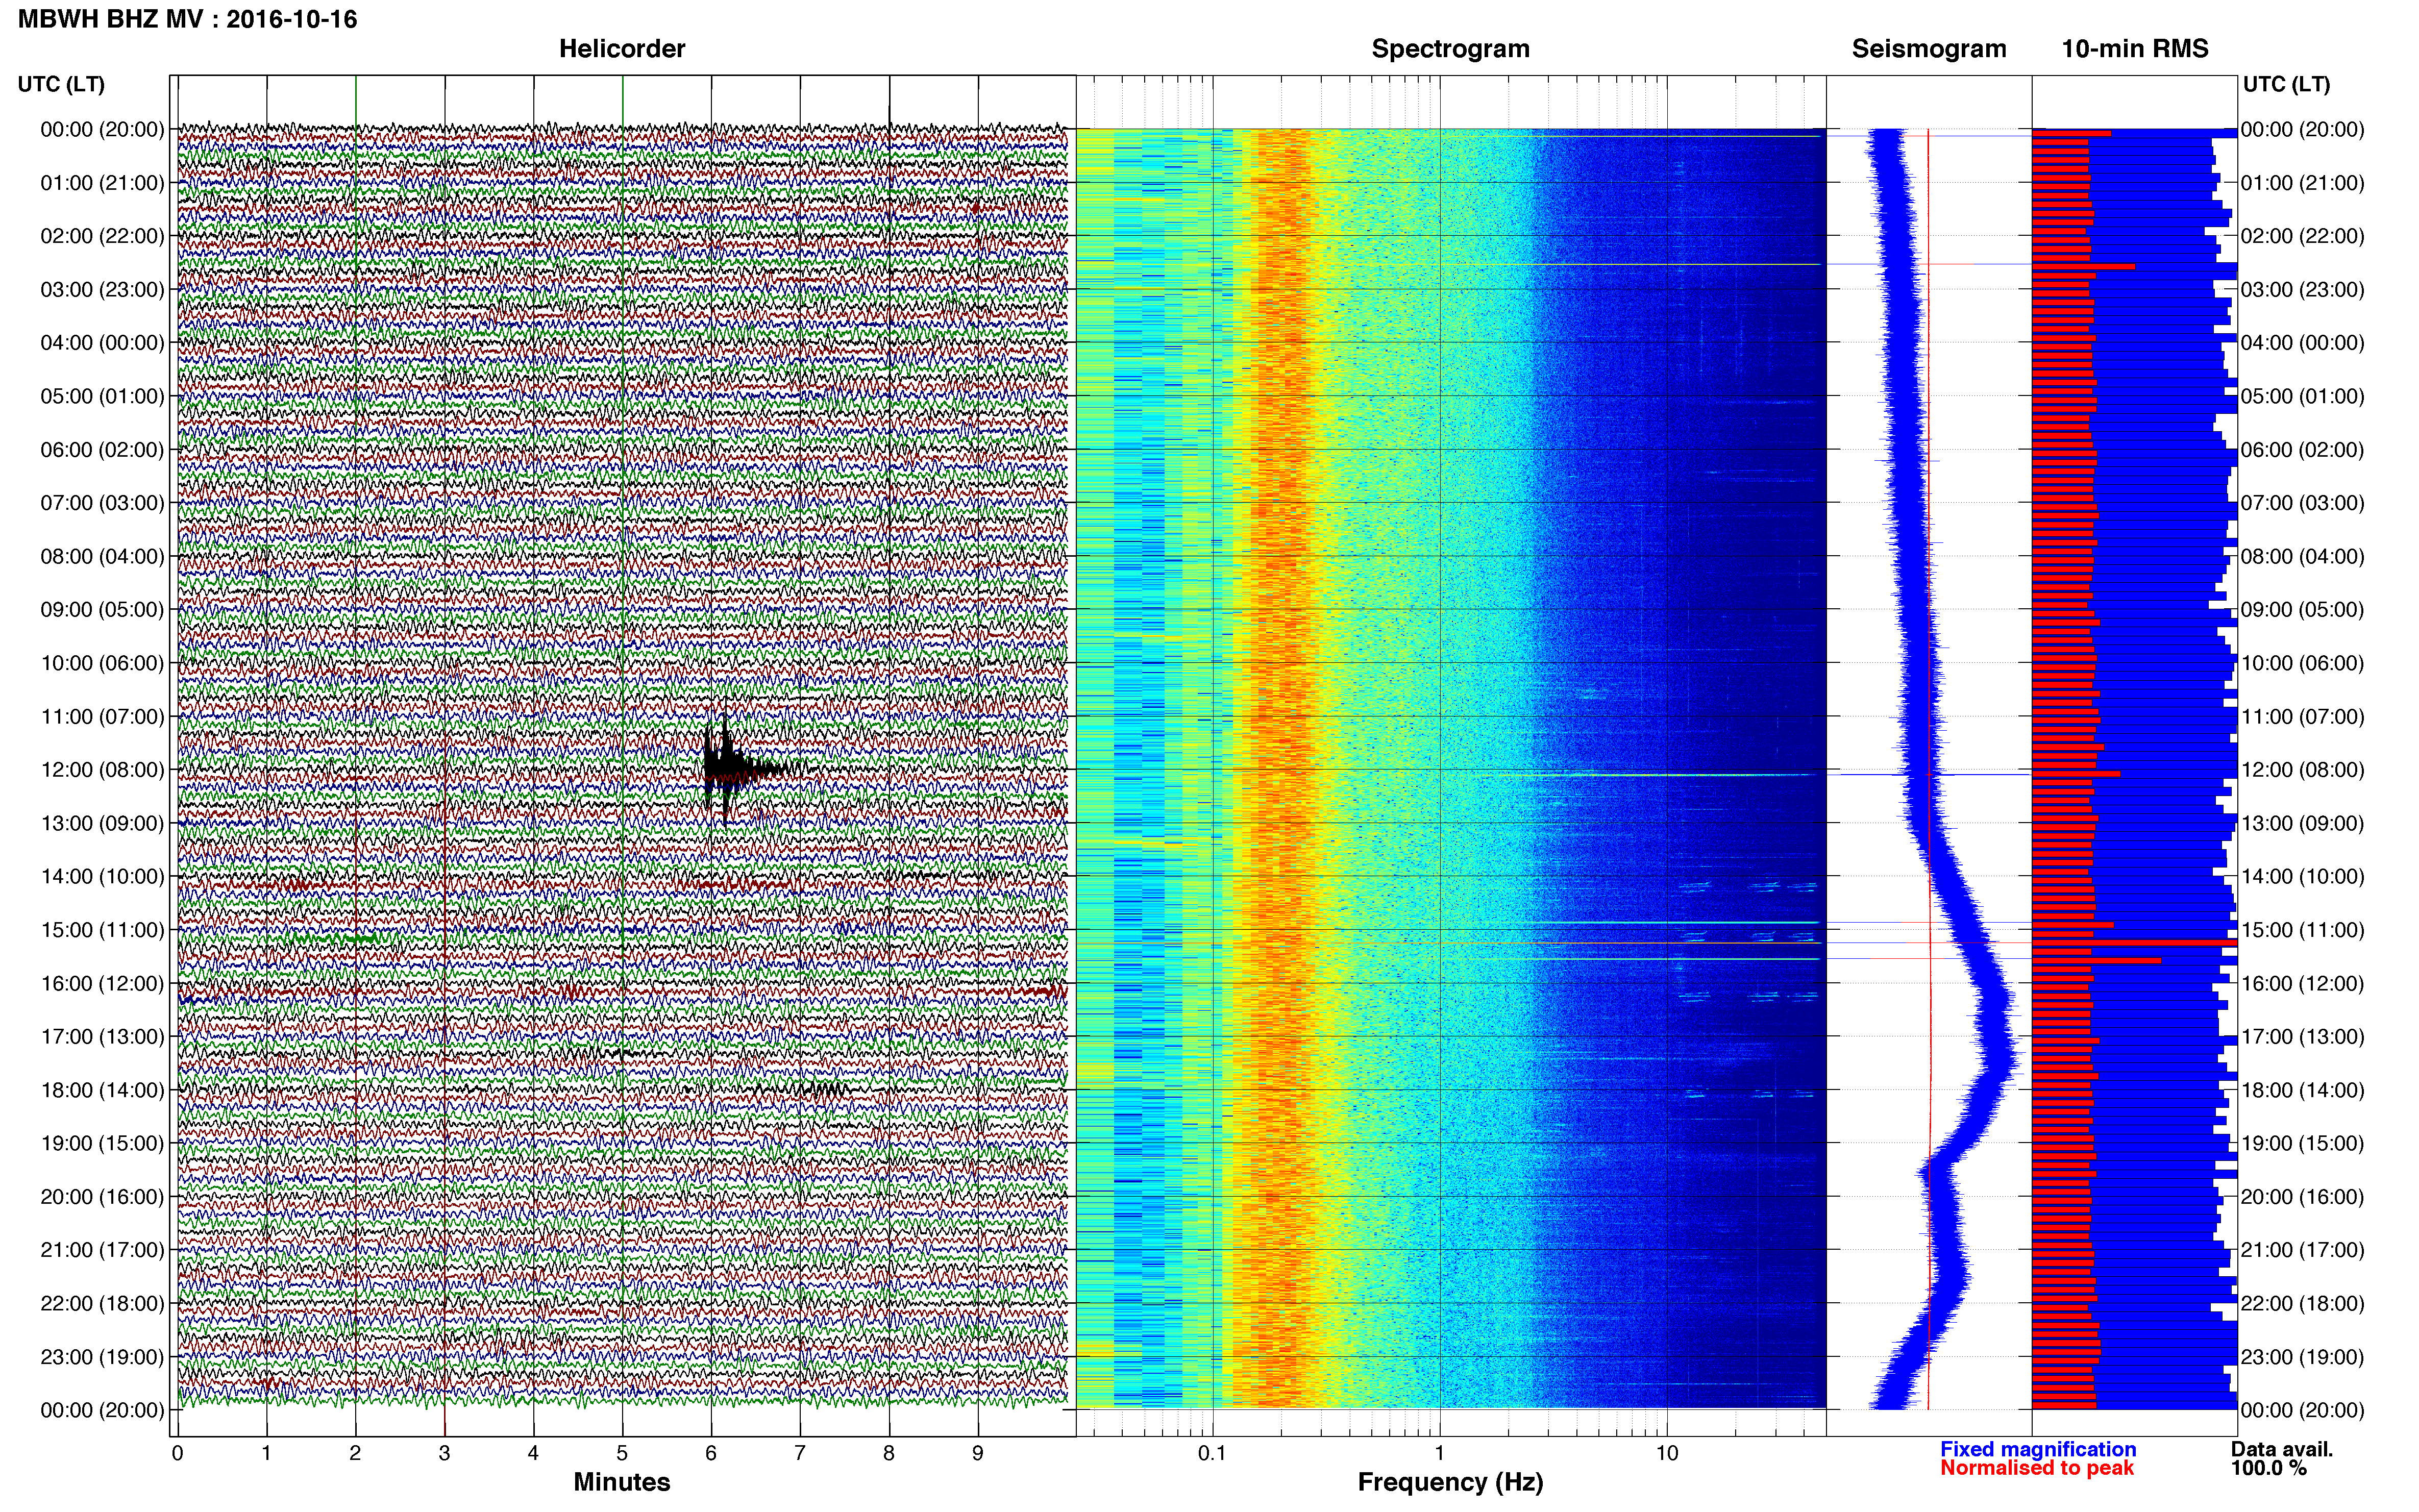
Task: Click the left time label '17:00 (13:00)'
Action: tap(102, 1037)
